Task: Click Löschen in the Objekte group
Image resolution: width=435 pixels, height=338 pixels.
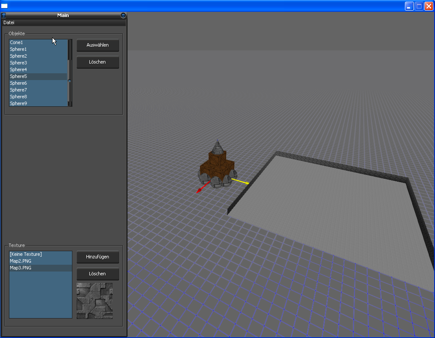Action: pyautogui.click(x=98, y=62)
